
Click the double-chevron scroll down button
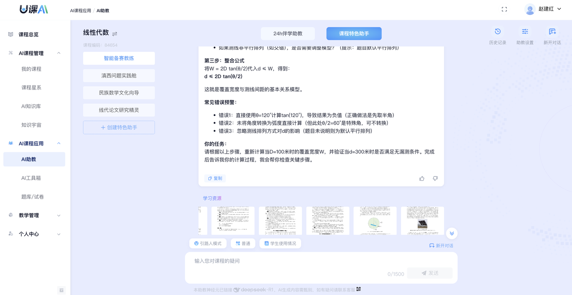point(451,233)
